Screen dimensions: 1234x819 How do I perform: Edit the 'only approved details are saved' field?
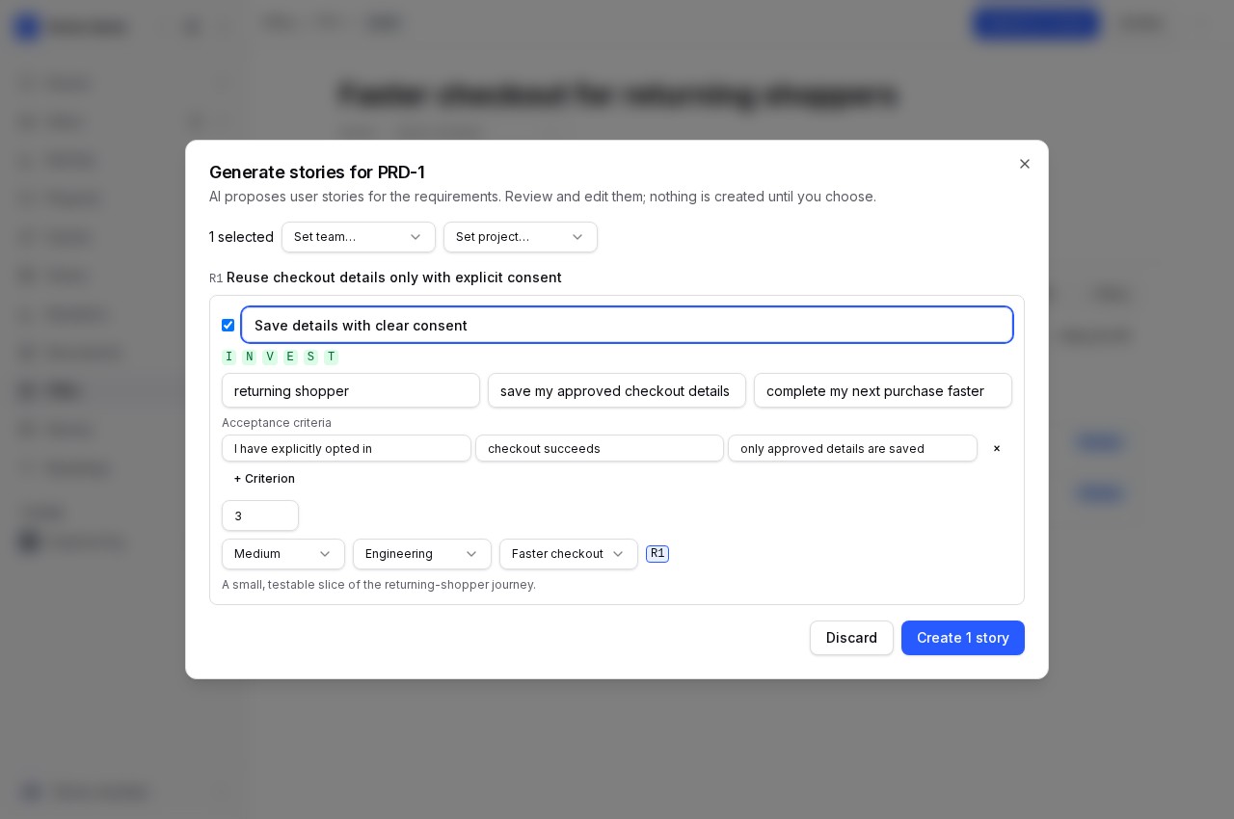pyautogui.click(x=852, y=448)
